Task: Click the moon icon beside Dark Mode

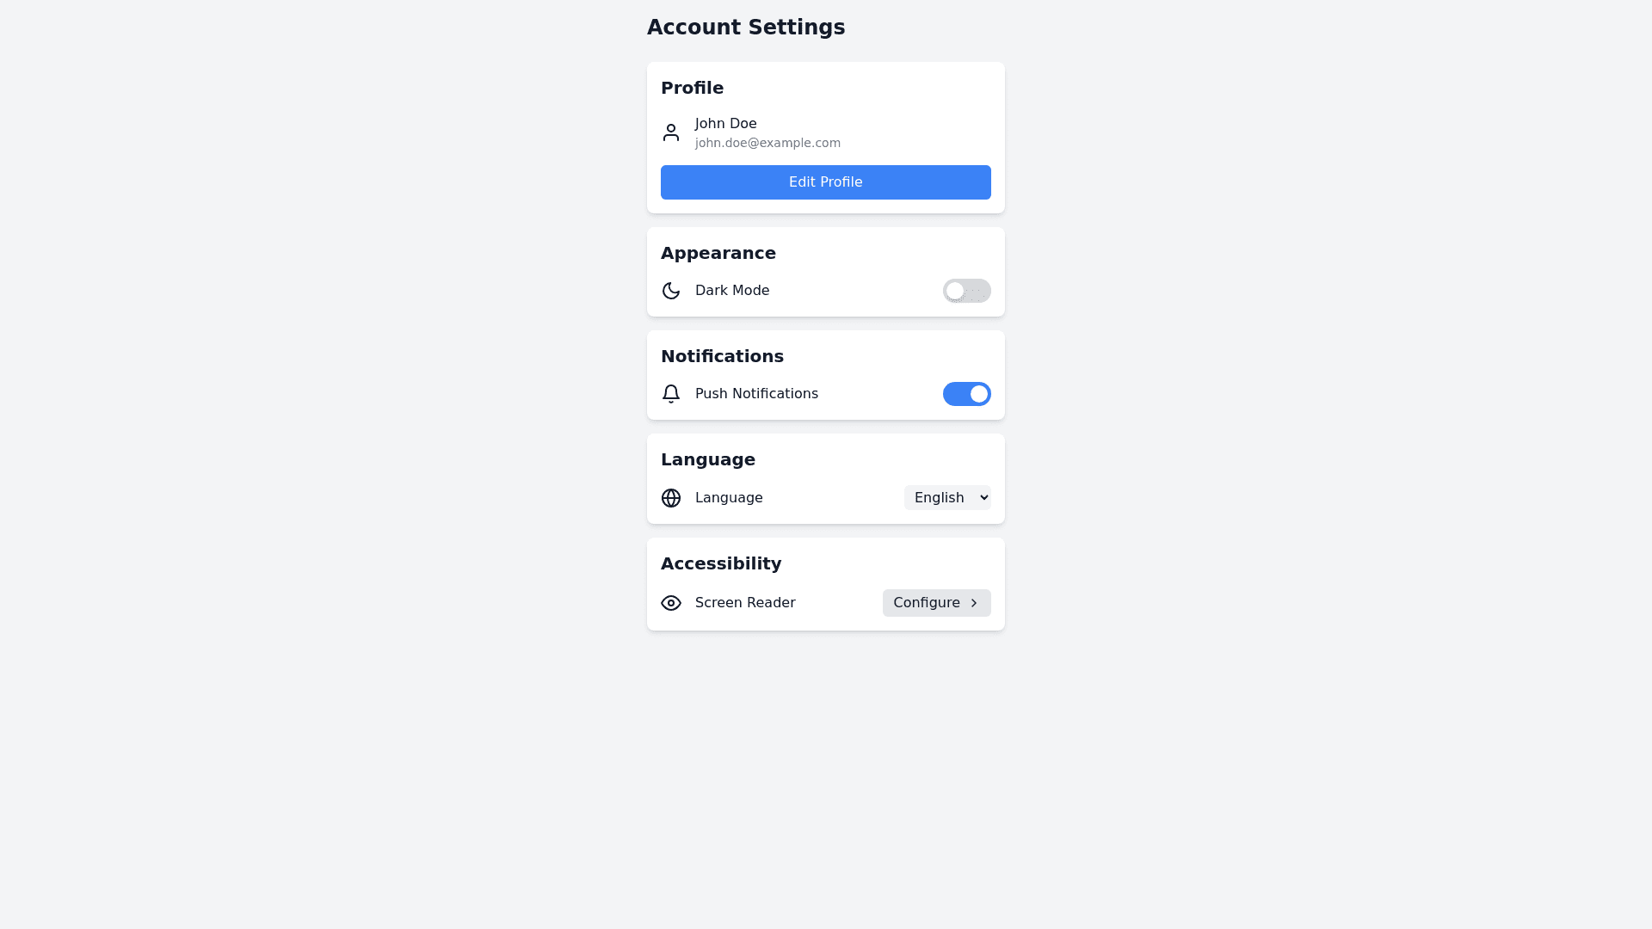Action: point(671,291)
